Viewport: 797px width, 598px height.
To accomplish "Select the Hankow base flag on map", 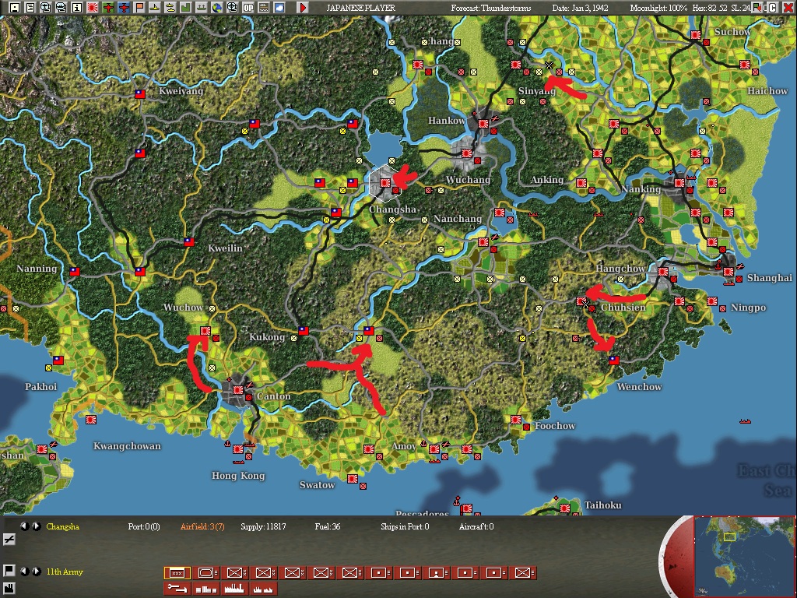I will 483,124.
